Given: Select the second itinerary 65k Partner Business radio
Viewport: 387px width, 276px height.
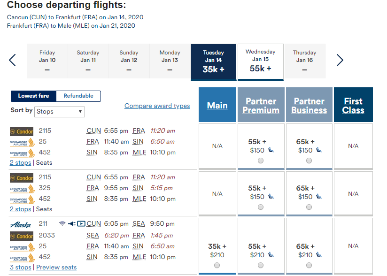Looking at the screenshot, I should 309,207.
